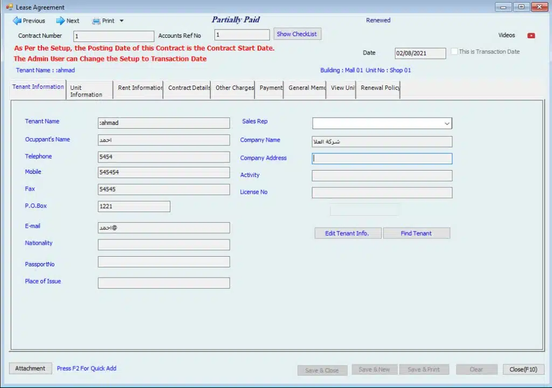Image resolution: width=552 pixels, height=388 pixels.
Task: Click the Save & Print button
Action: (x=424, y=369)
